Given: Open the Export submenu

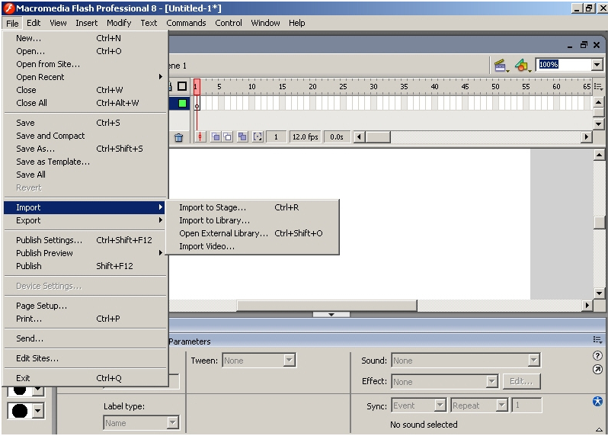Looking at the screenshot, I should click(85, 220).
